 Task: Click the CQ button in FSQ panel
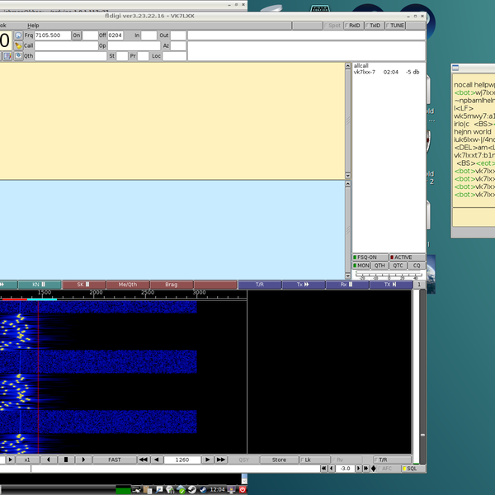417,266
